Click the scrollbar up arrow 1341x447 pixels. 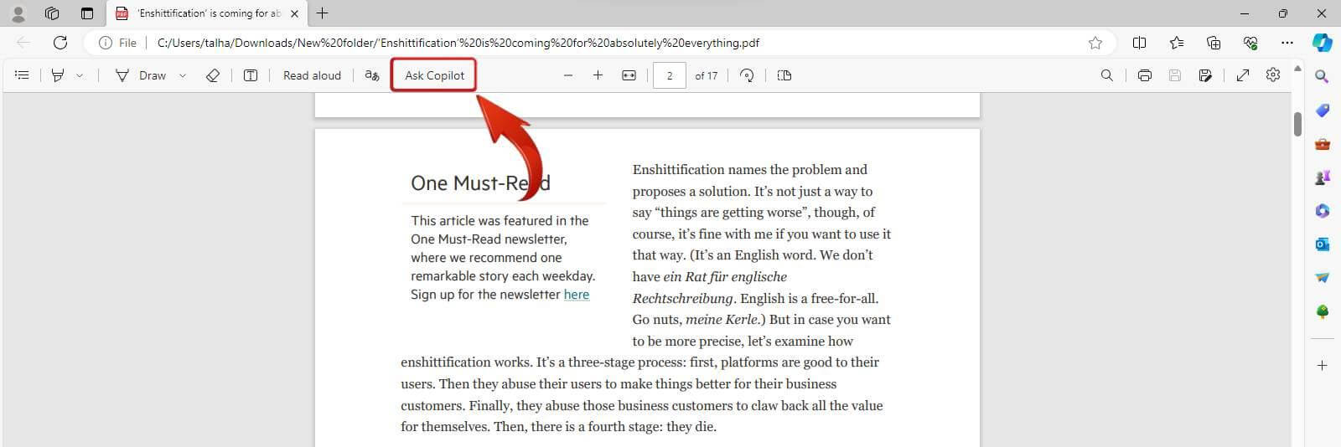pos(1297,68)
